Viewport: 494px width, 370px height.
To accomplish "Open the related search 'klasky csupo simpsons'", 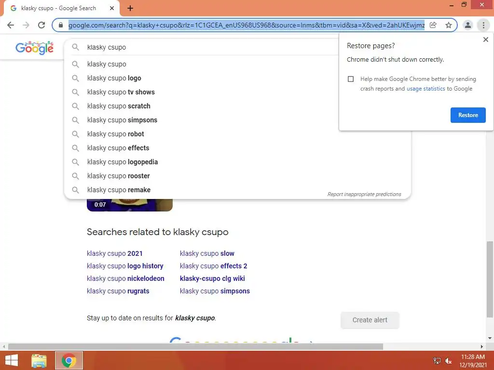I will tap(215, 291).
